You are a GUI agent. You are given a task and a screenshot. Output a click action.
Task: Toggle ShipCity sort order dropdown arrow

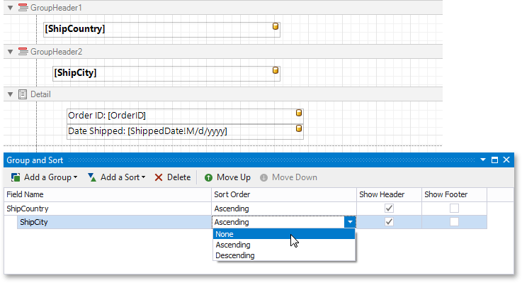(x=350, y=222)
